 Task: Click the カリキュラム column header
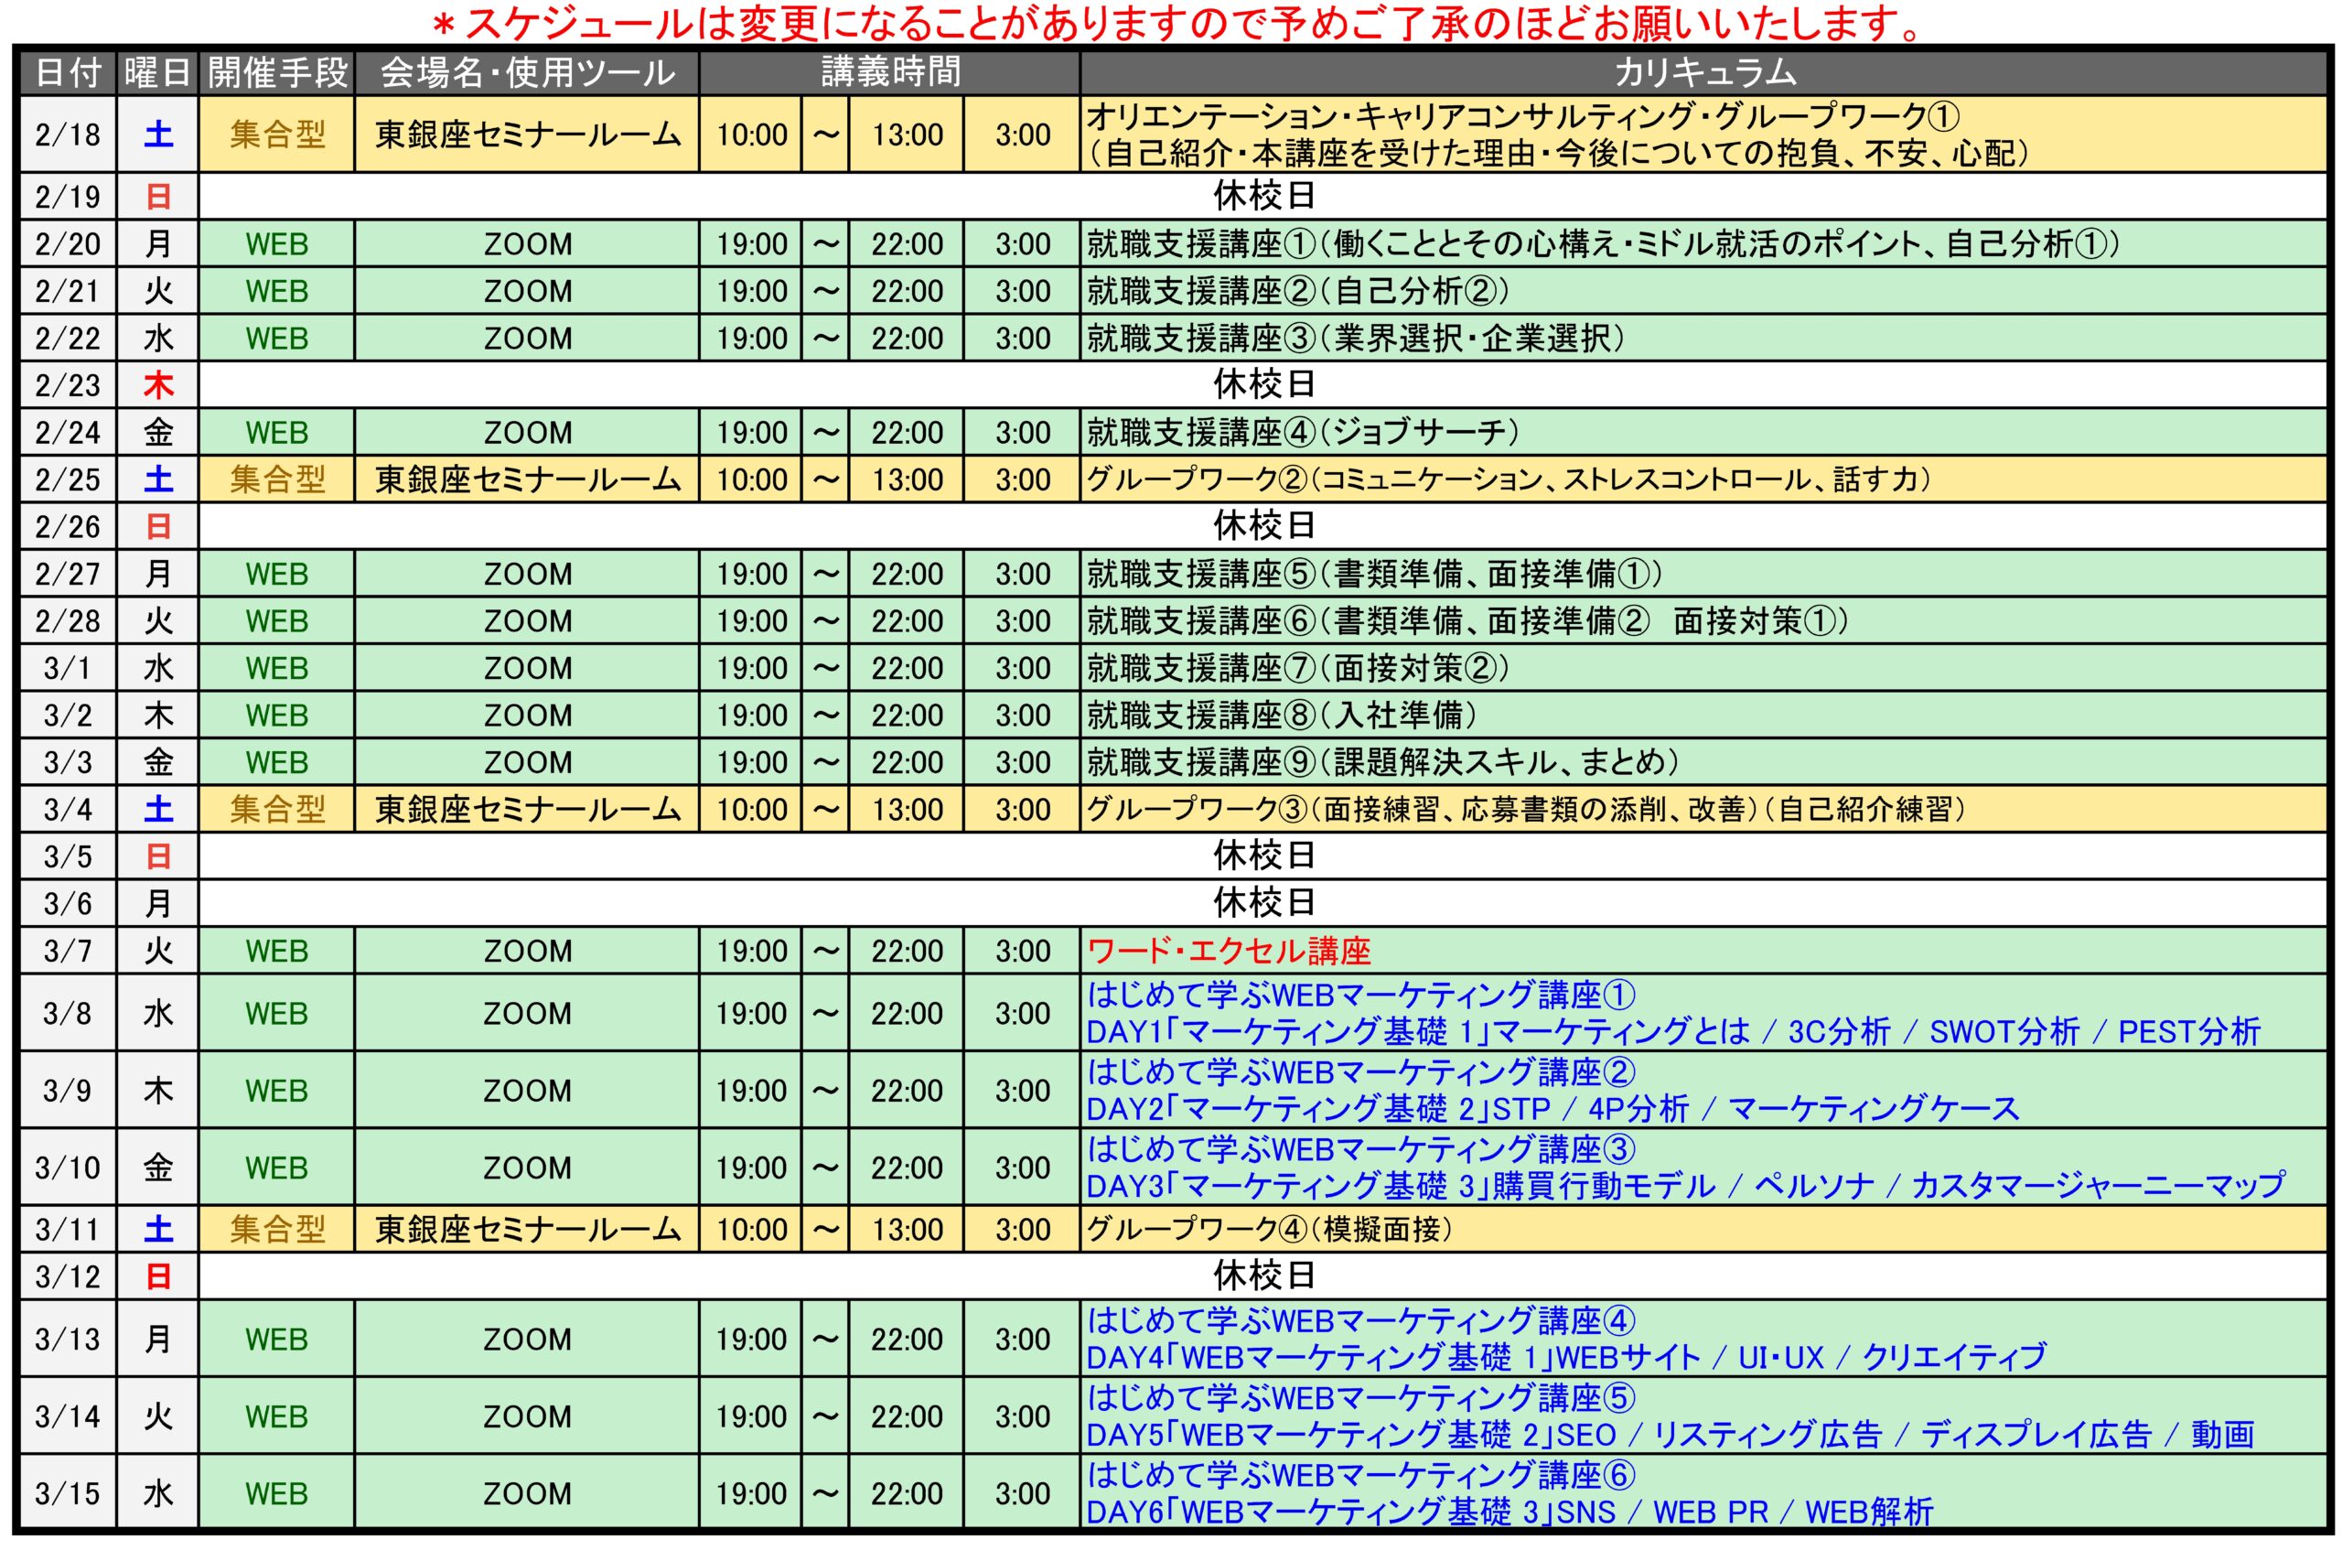(1704, 72)
